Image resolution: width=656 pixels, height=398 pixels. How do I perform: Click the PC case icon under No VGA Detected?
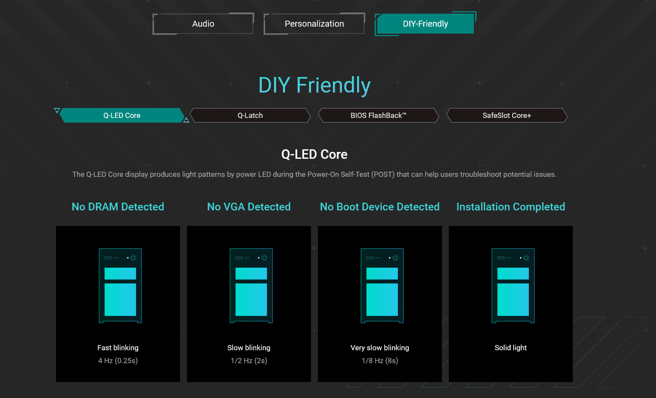tap(251, 286)
